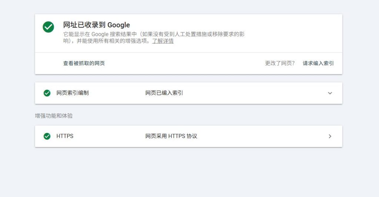Select the 网页索引编制 label
This screenshot has width=379, height=197.
click(x=73, y=93)
